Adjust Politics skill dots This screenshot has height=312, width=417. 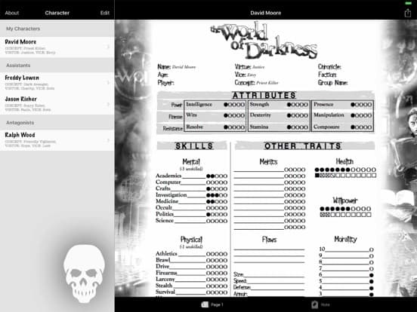[217, 214]
